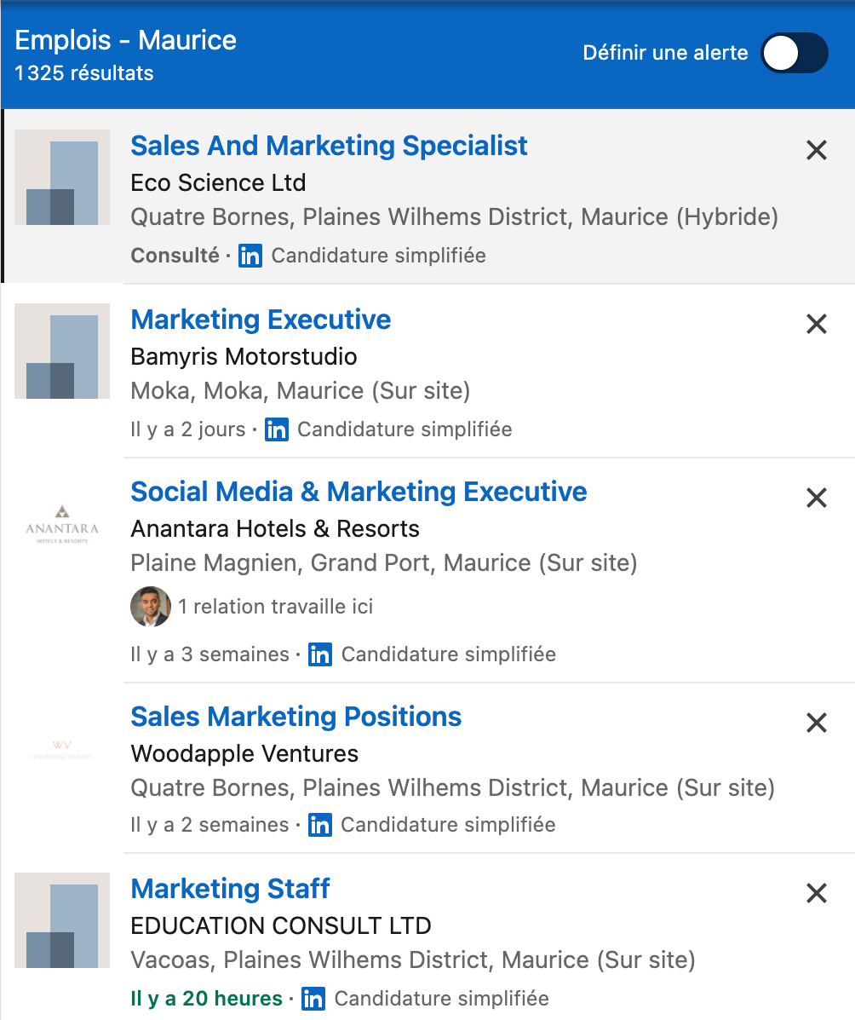
Task: Toggle the Définir une alerte switch
Action: pos(794,54)
